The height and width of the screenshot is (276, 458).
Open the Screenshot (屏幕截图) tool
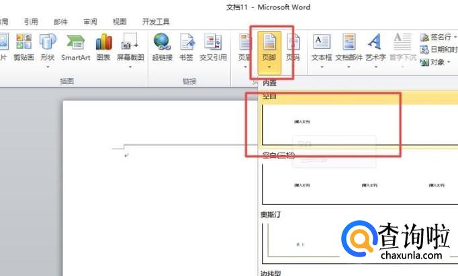pos(130,47)
